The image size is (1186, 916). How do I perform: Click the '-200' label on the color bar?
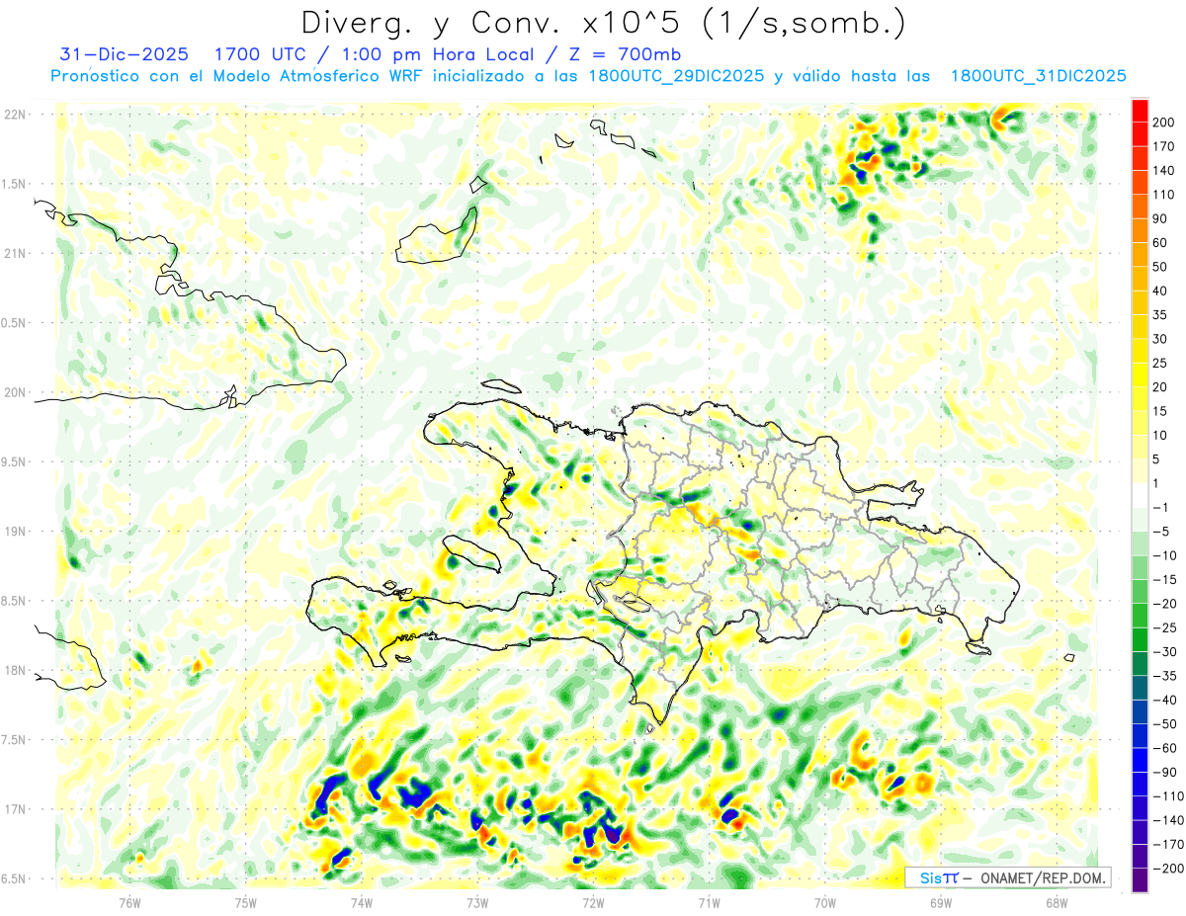coord(1166,869)
